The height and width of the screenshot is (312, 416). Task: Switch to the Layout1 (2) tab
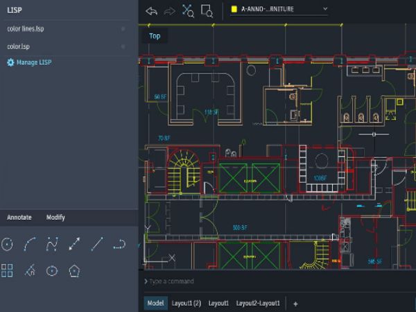coord(187,303)
